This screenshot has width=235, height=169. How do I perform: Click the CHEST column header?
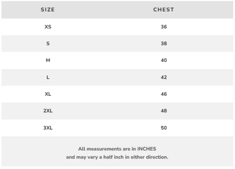point(164,9)
